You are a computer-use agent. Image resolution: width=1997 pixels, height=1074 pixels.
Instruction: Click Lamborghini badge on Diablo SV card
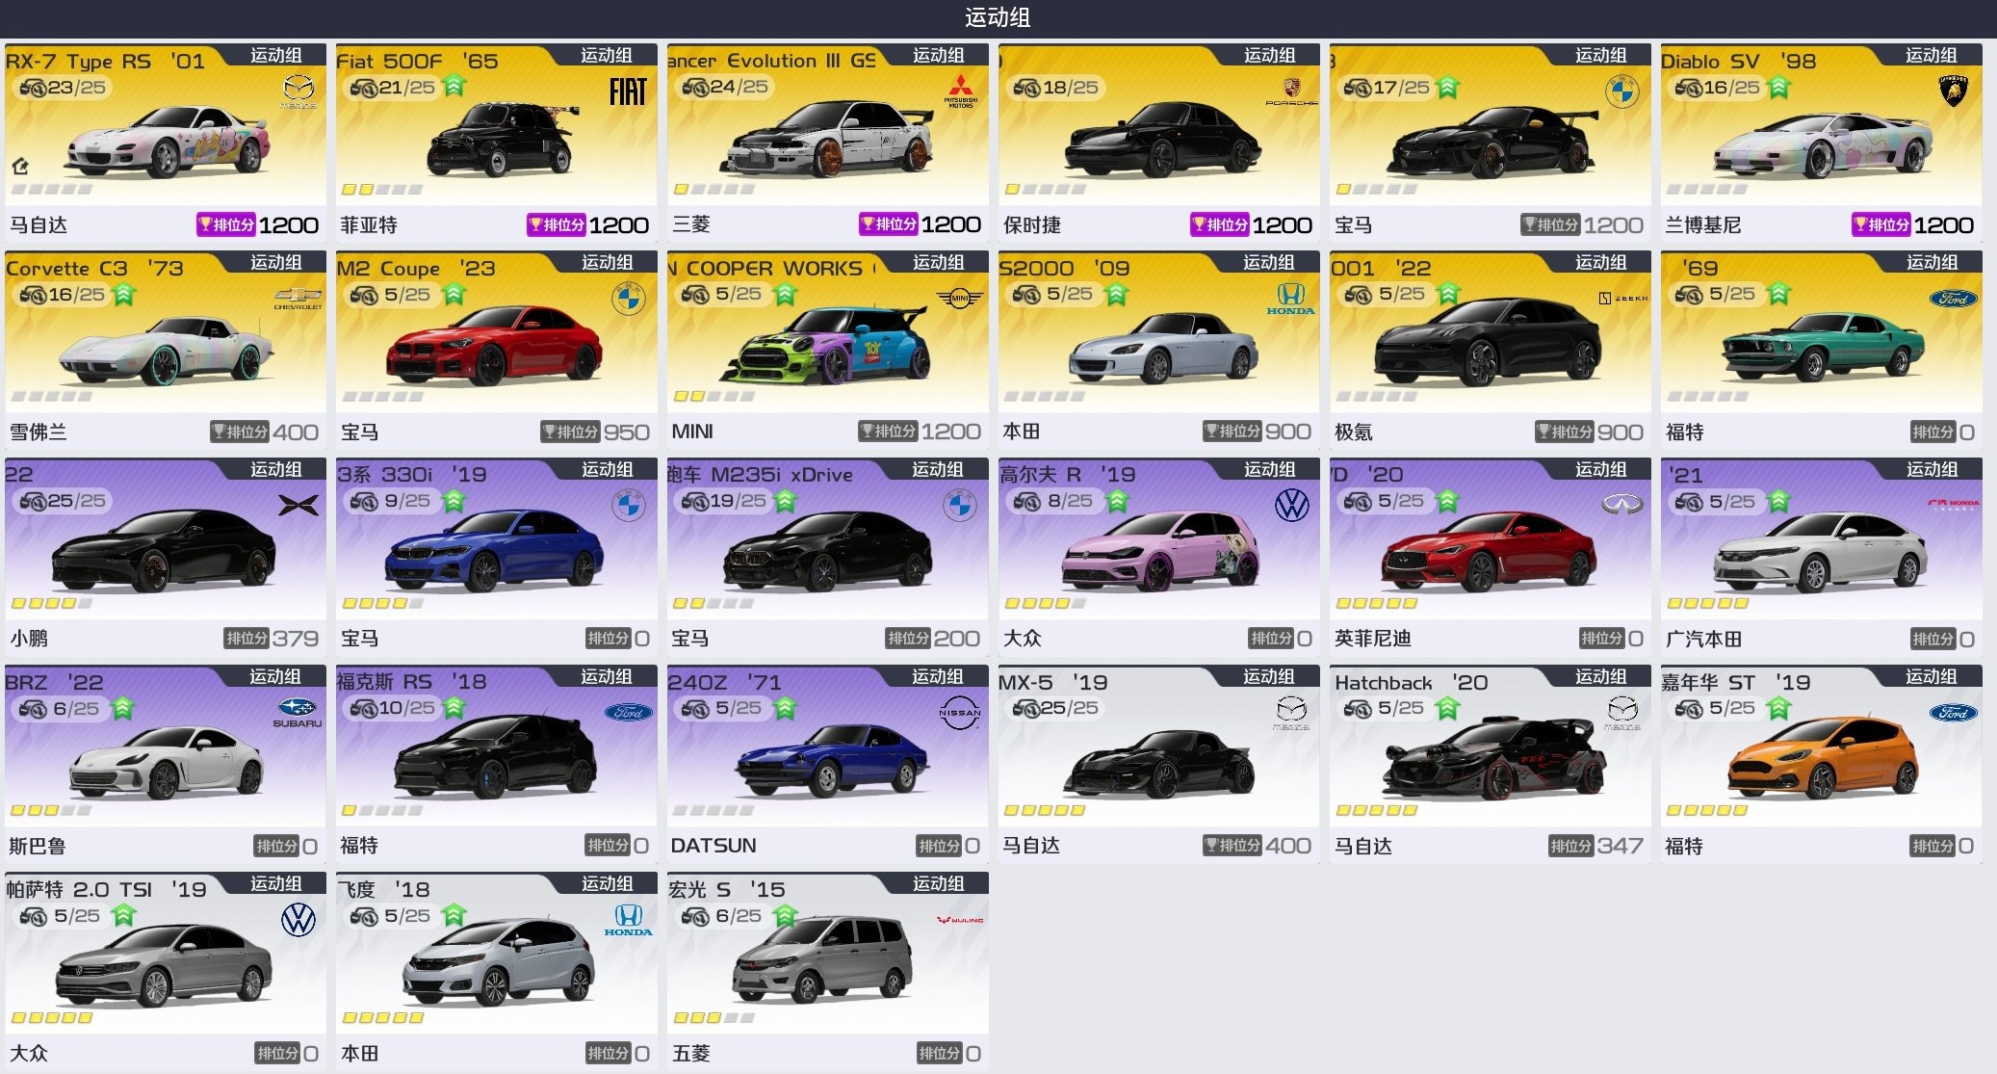pyautogui.click(x=1953, y=92)
